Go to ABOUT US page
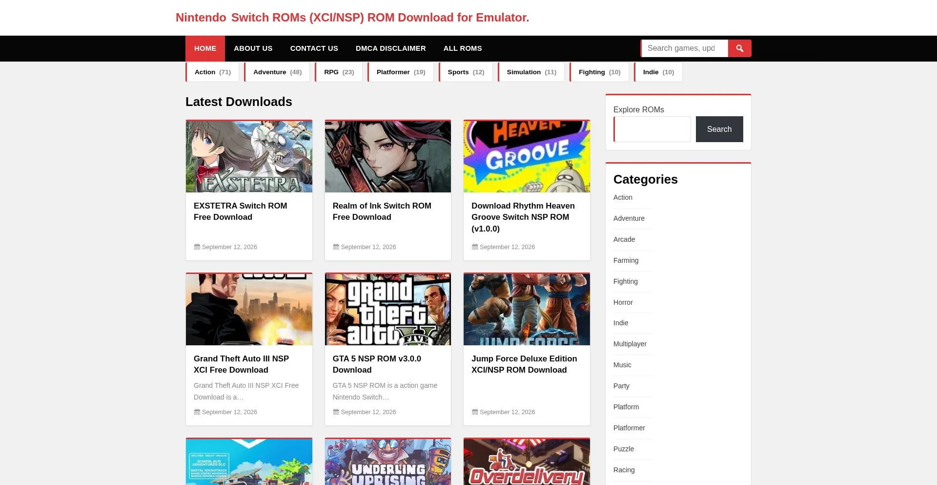Image resolution: width=937 pixels, height=485 pixels. click(253, 48)
